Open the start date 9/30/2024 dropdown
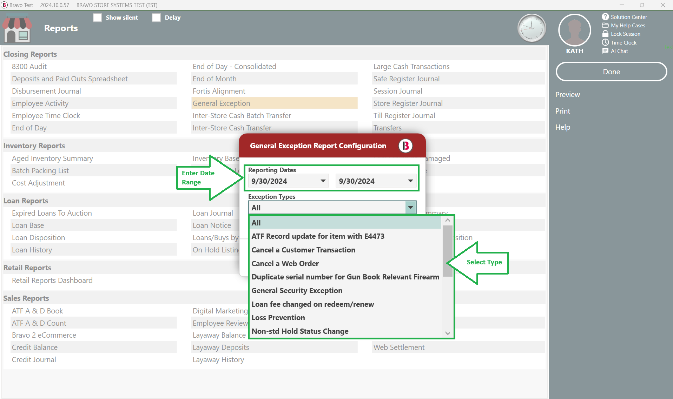Image resolution: width=673 pixels, height=399 pixels. tap(323, 181)
